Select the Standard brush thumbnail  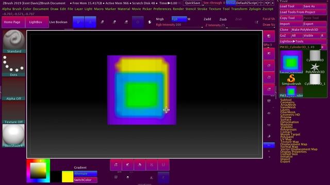tap(14, 41)
